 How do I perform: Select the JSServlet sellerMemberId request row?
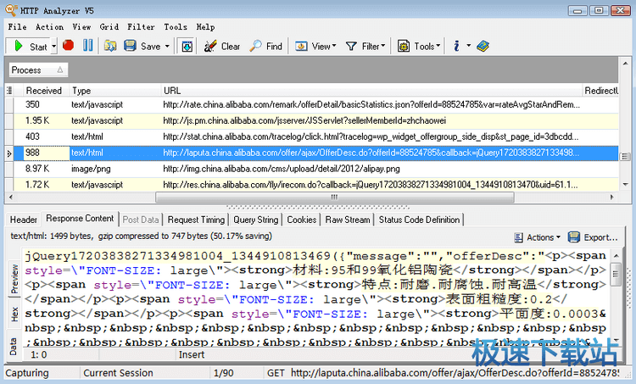click(x=316, y=120)
